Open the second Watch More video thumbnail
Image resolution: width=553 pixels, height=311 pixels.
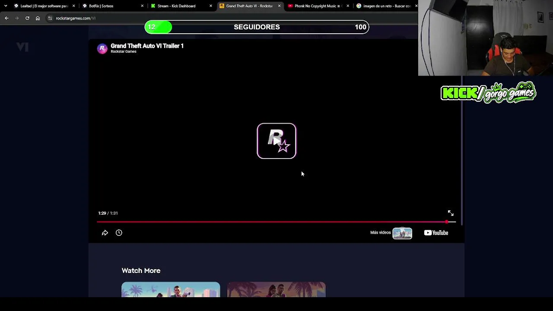[276, 289]
